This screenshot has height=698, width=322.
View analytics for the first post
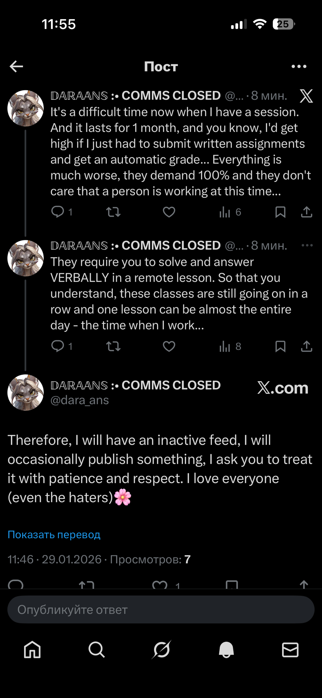coord(225,212)
